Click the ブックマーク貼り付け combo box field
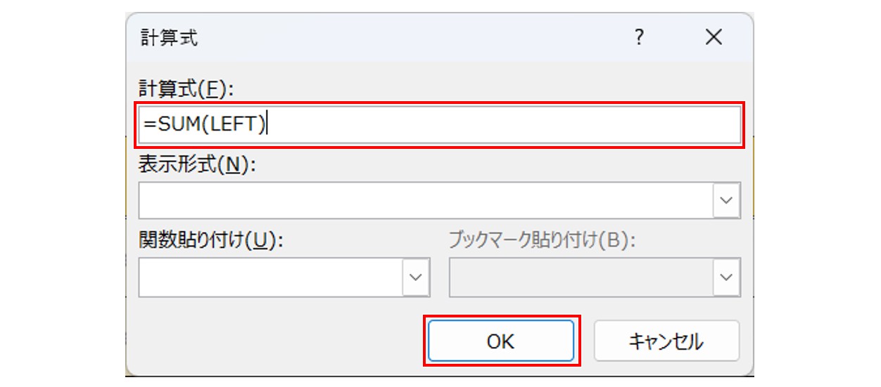Viewport: 881px width, 387px height. [581, 277]
